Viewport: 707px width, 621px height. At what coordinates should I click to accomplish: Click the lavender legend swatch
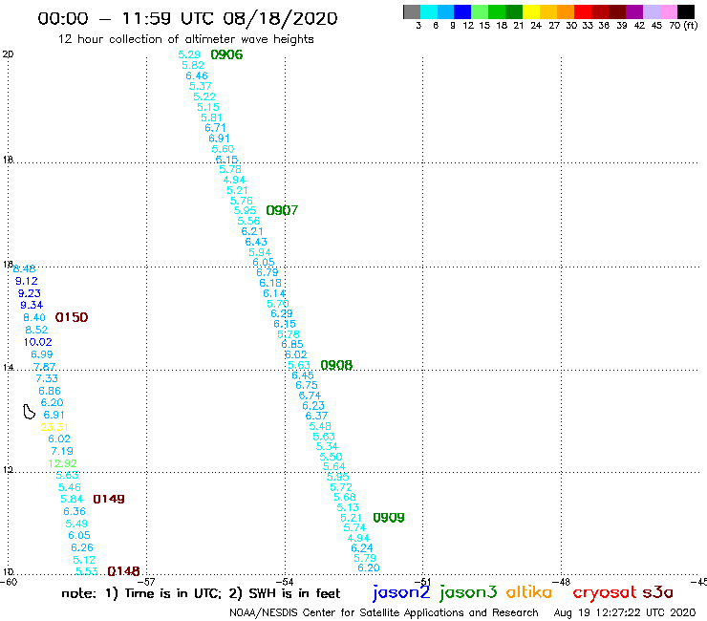pos(651,11)
